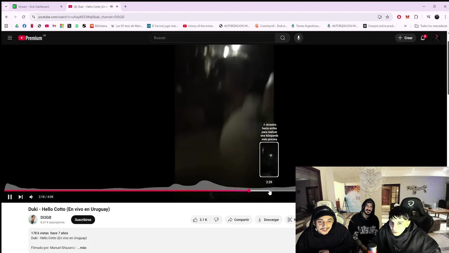The image size is (449, 253).
Task: Click the seek preview thumbnail
Action: click(269, 160)
